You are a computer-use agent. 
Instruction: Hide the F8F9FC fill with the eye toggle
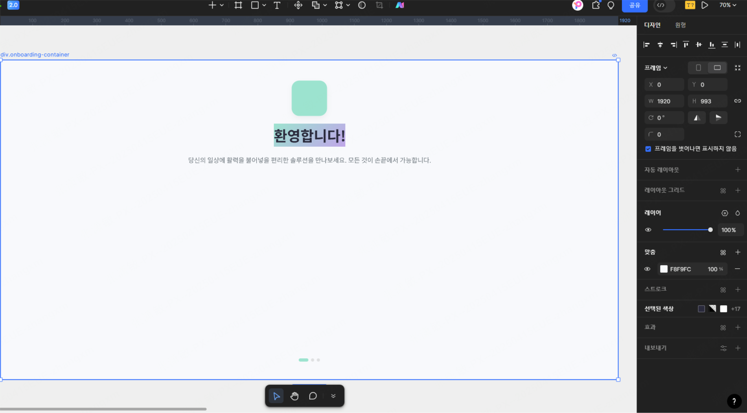647,269
